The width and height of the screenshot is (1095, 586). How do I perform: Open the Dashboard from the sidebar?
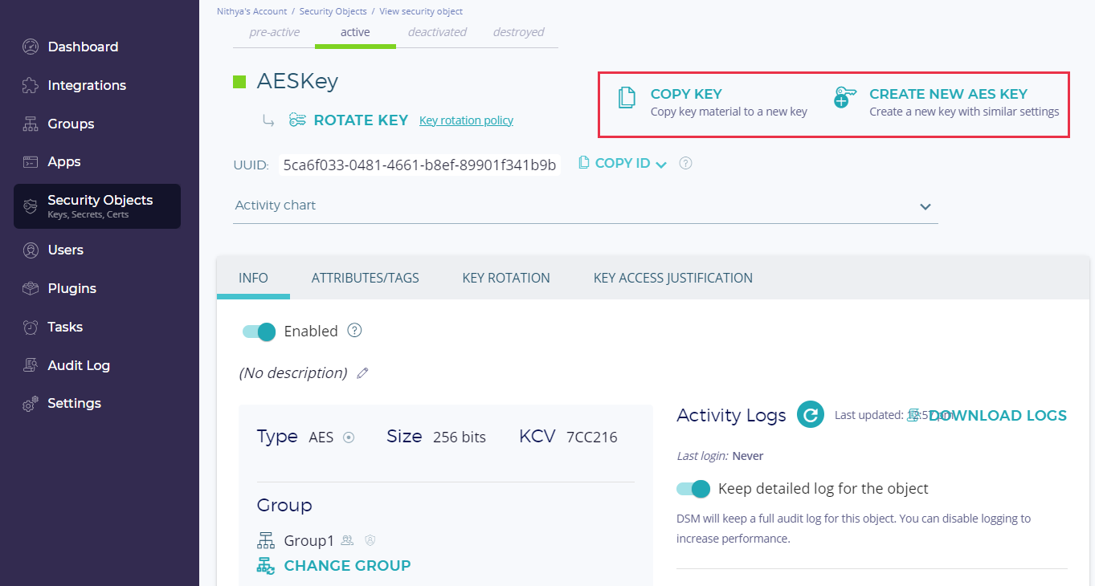pyautogui.click(x=83, y=47)
